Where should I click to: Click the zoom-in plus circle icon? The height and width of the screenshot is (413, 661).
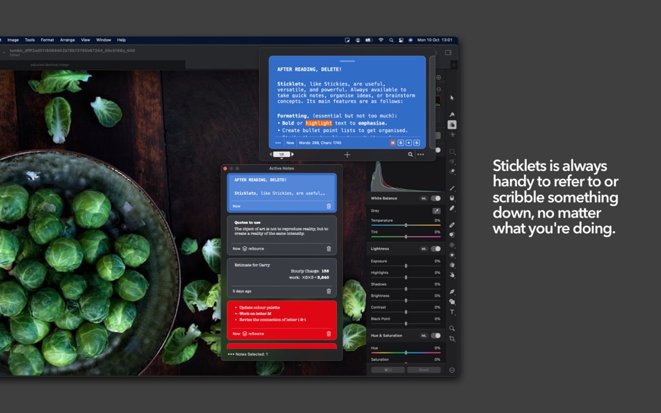click(x=438, y=78)
